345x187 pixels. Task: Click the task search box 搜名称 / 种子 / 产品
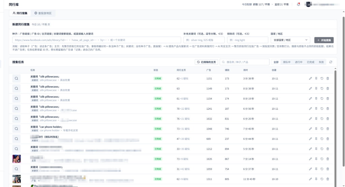[245, 62]
